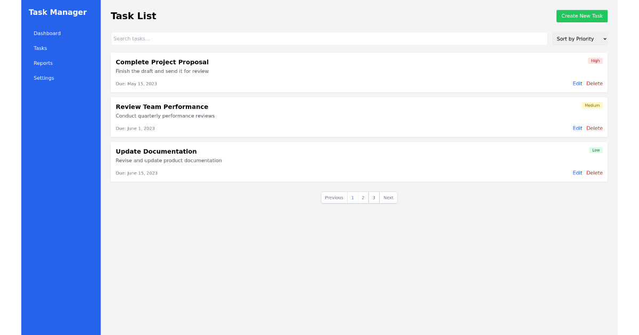Edit the Complete Project Proposal task

click(x=577, y=83)
